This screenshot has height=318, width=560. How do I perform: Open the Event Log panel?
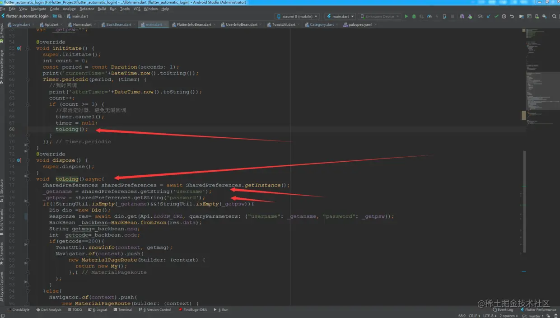point(504,310)
